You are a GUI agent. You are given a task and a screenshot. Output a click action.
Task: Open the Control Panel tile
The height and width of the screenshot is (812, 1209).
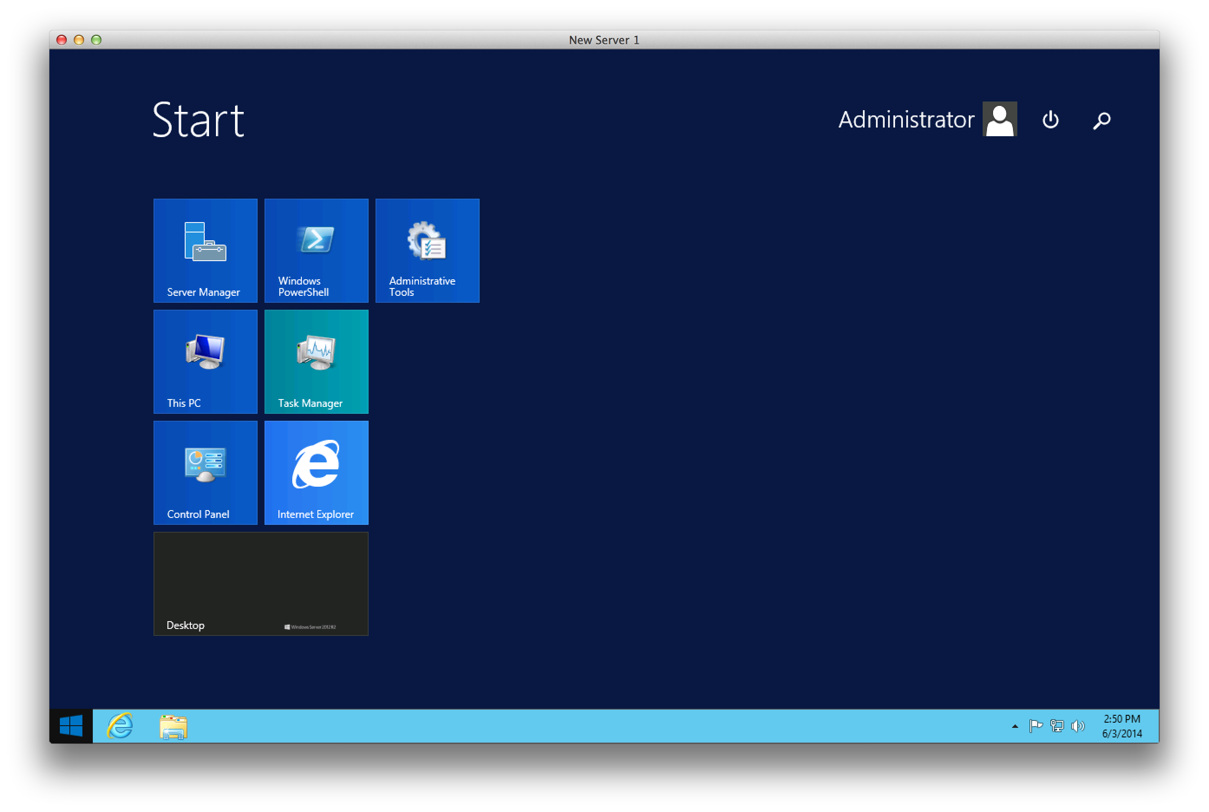click(x=205, y=472)
